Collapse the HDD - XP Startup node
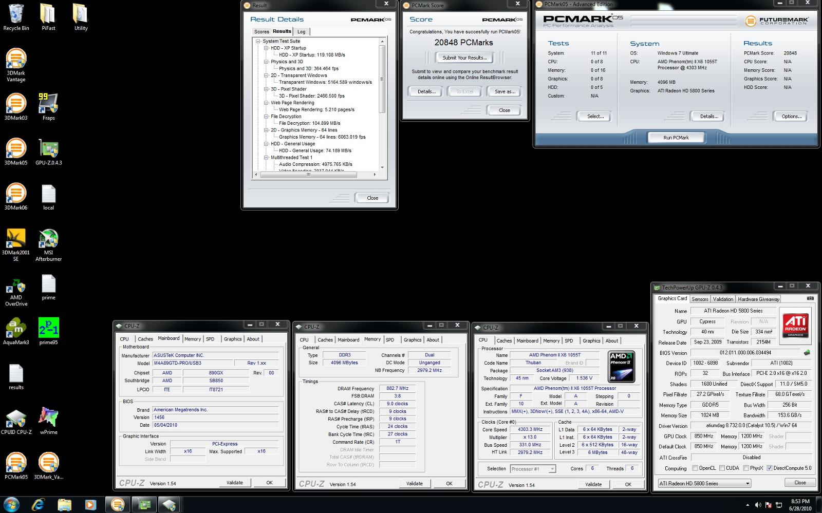This screenshot has width=822, height=513. (x=267, y=48)
